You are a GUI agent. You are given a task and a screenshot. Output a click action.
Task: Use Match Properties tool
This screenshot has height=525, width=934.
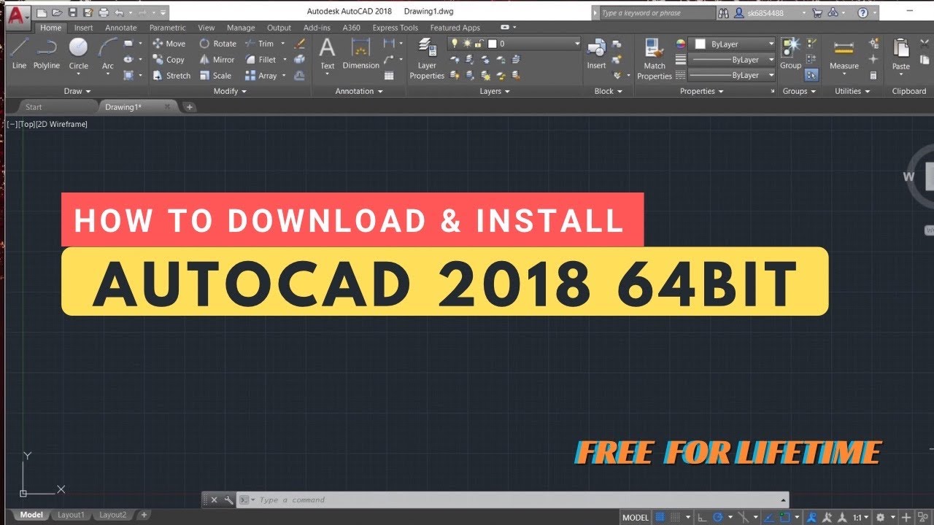pyautogui.click(x=654, y=58)
